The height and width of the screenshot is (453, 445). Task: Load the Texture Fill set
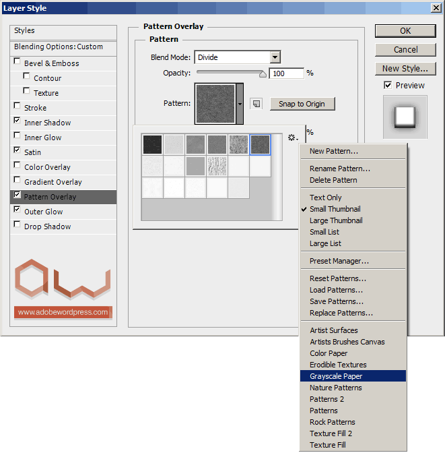(353, 445)
